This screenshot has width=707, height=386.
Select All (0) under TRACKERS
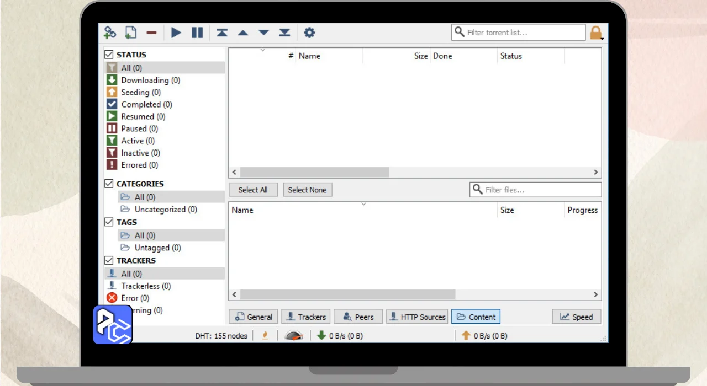tap(165, 274)
